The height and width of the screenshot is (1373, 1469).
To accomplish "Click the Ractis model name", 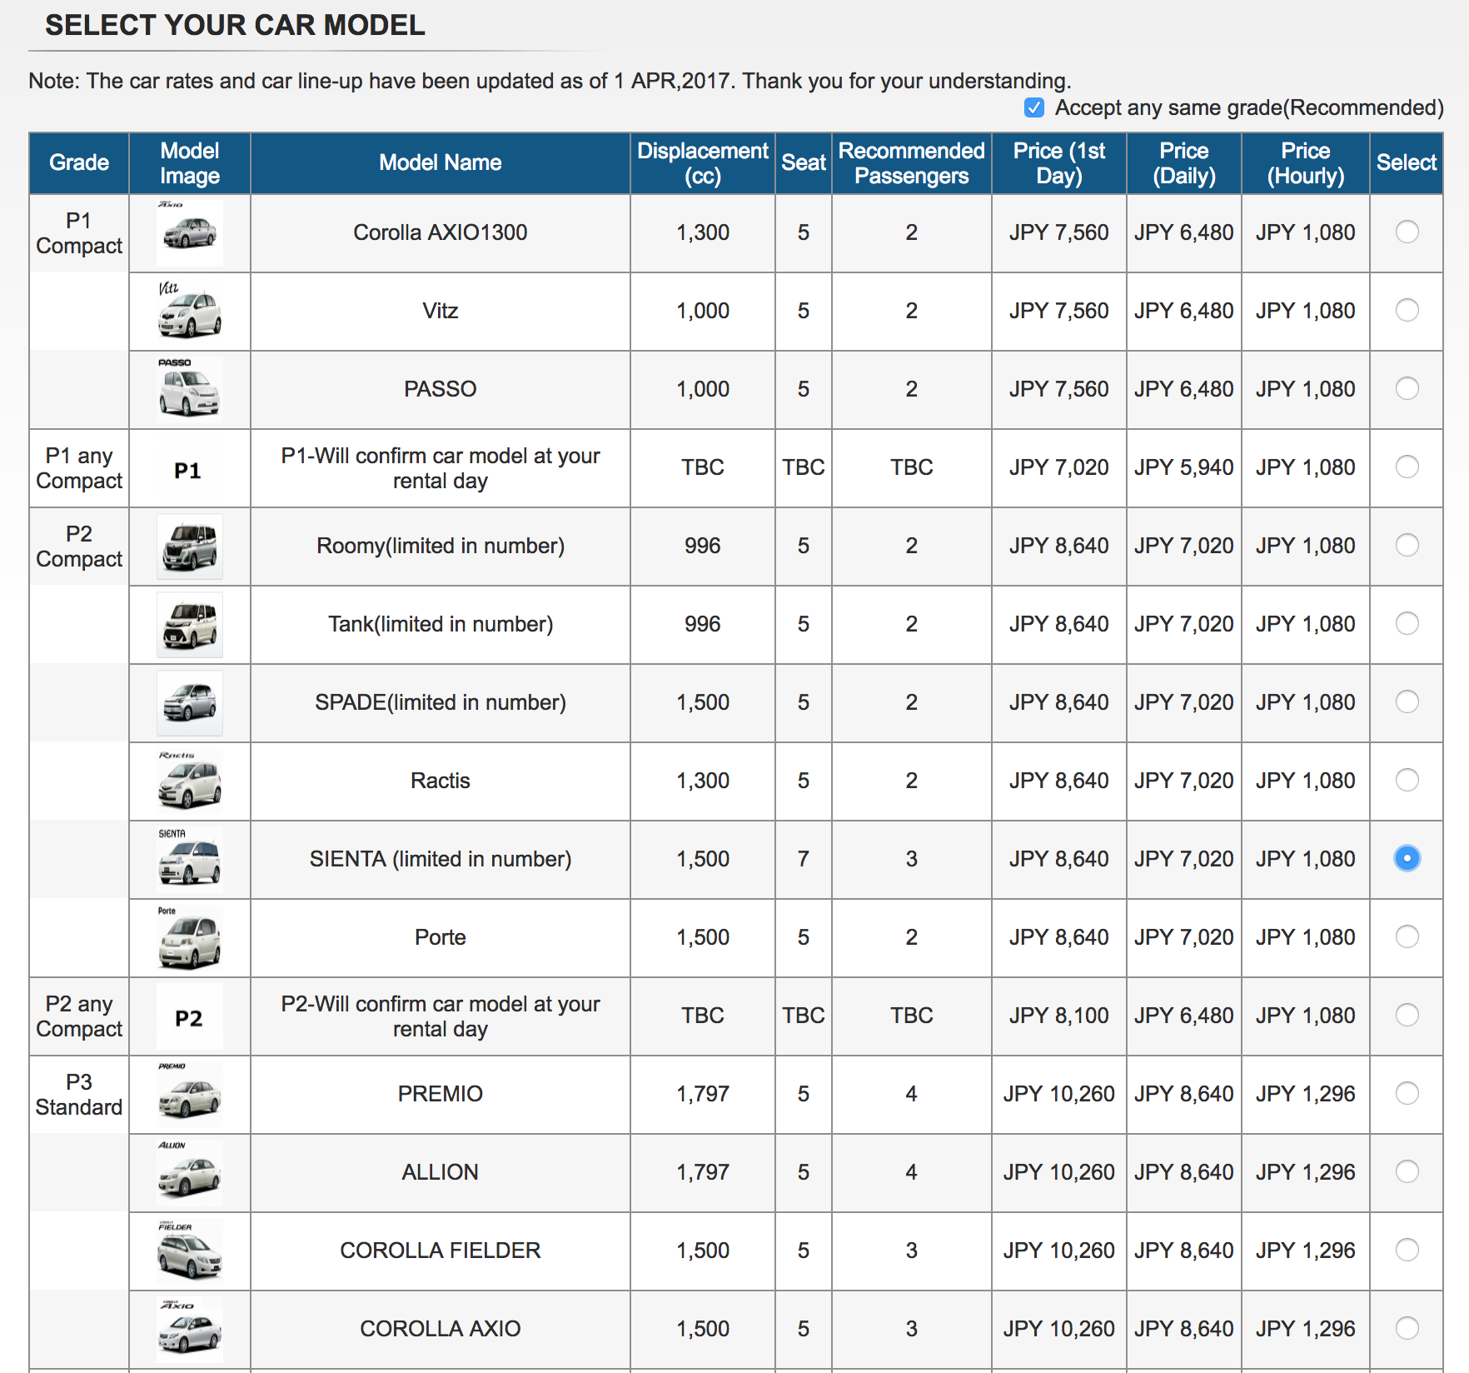I will click(441, 781).
